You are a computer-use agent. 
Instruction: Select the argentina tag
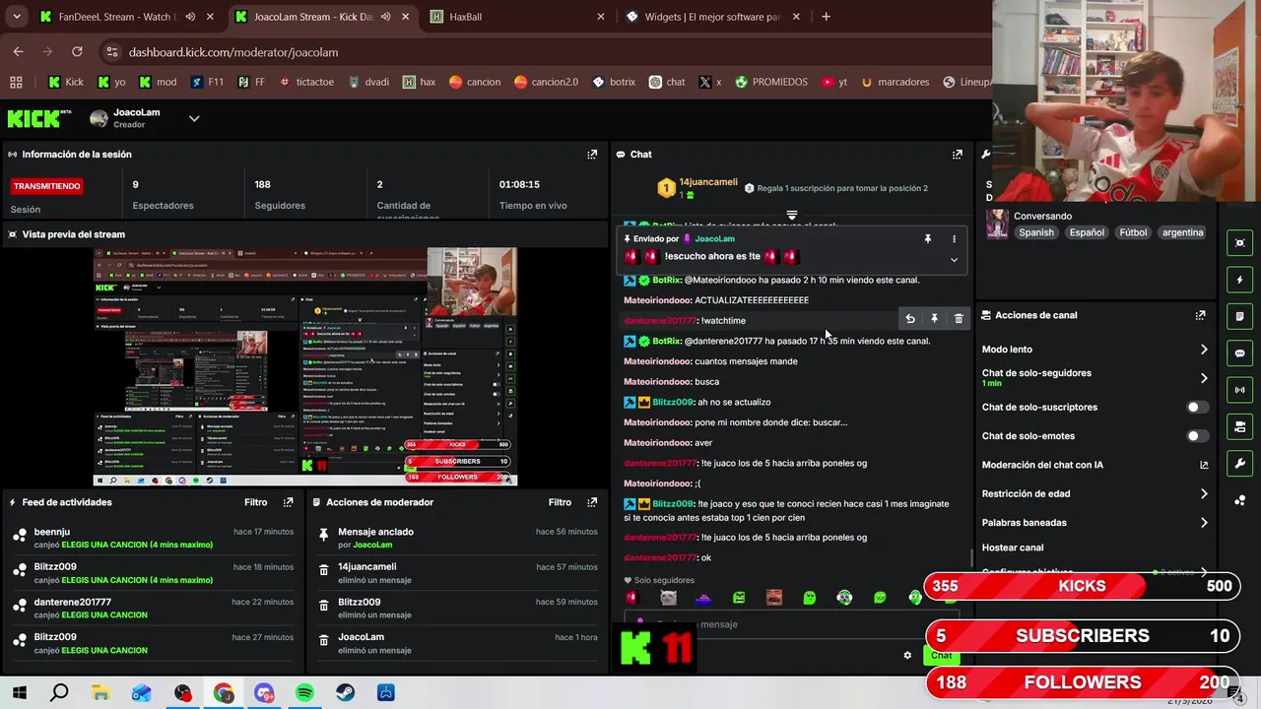[1182, 233]
